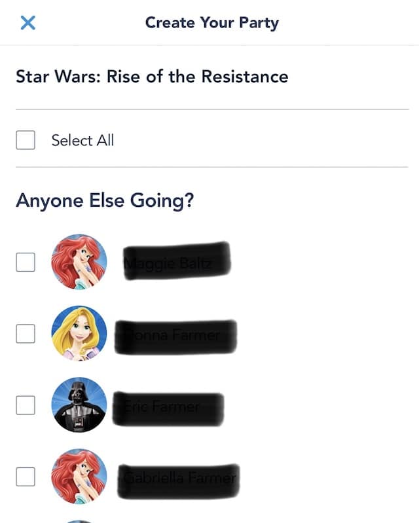The width and height of the screenshot is (419, 523).
Task: Tap the Select All label text
Action: click(82, 140)
